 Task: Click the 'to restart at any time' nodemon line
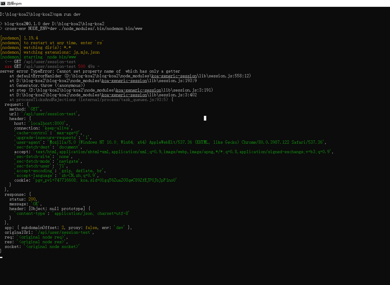pyautogui.click(x=52, y=43)
